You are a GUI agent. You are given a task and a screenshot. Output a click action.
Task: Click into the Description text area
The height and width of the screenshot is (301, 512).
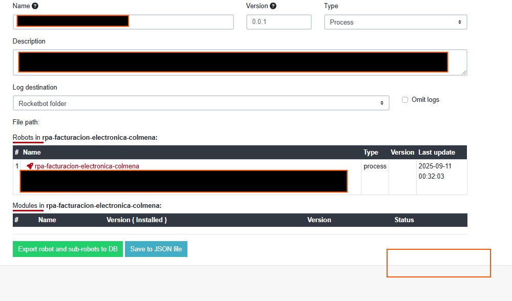[x=240, y=62]
